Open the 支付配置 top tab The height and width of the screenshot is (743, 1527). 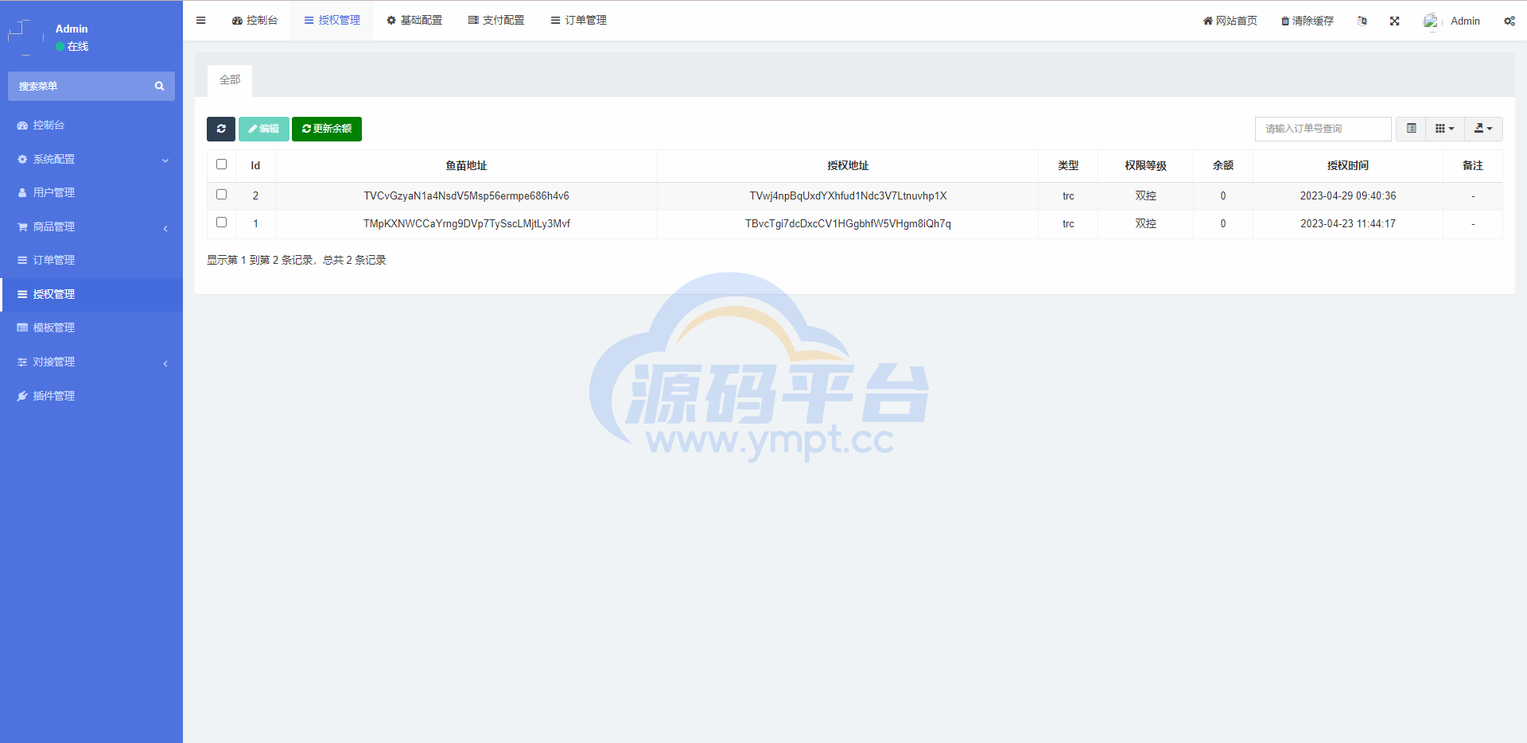[x=496, y=21]
